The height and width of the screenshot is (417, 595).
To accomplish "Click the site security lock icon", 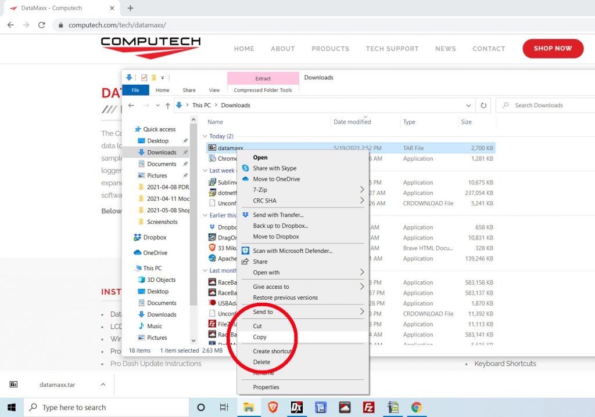I will point(60,26).
